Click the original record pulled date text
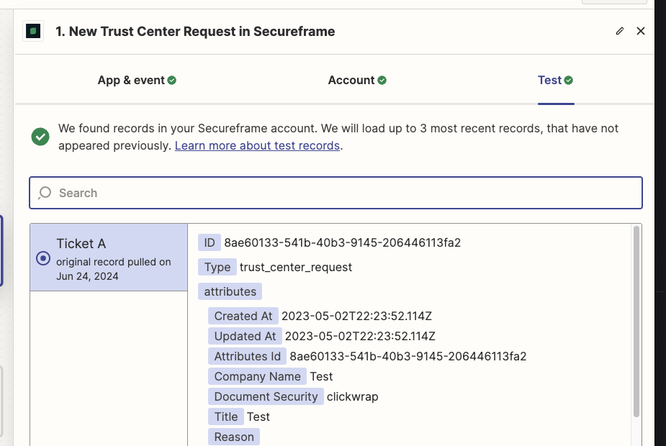This screenshot has height=446, width=666. [114, 269]
